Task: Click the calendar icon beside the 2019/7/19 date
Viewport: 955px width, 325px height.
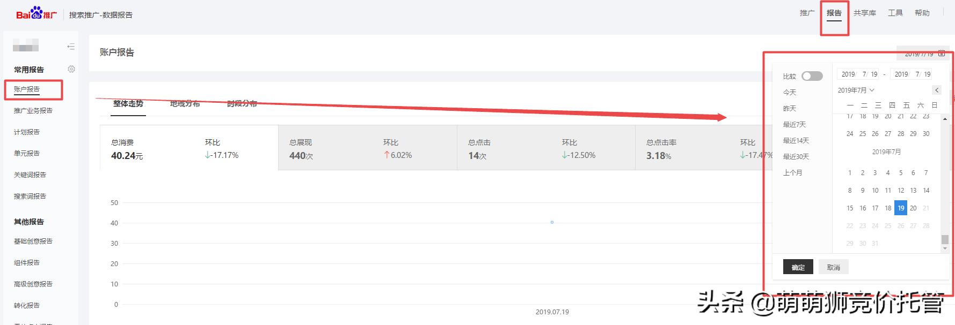Action: click(x=941, y=54)
